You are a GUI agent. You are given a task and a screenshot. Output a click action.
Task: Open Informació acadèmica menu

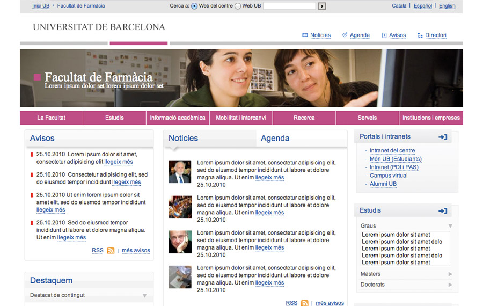pos(178,118)
